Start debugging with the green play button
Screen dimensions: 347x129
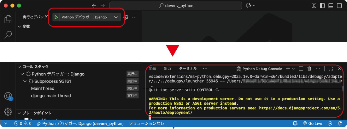point(56,17)
